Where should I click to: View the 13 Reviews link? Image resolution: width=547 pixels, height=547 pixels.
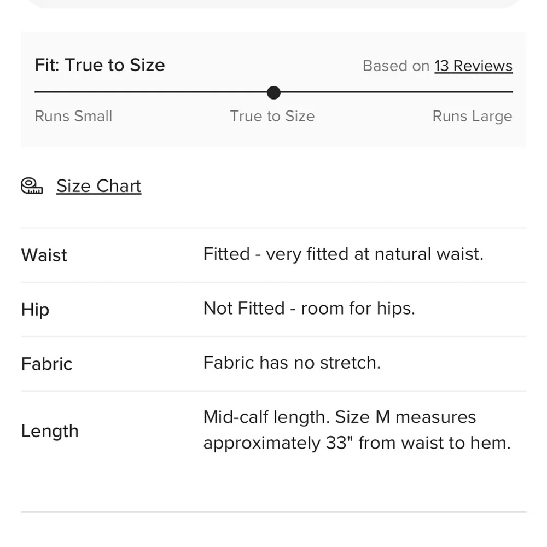click(x=473, y=66)
